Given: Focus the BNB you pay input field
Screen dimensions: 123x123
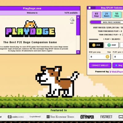Looking at the screenshot, I should pyautogui.click(x=100, y=57).
